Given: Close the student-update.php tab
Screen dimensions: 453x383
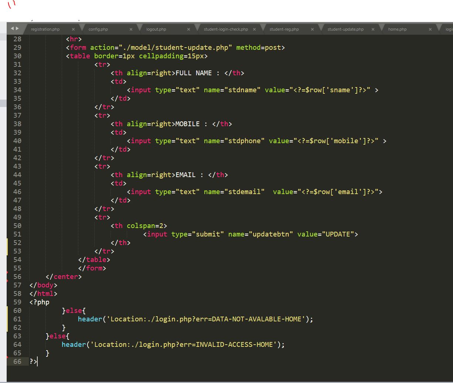Looking at the screenshot, I should pyautogui.click(x=373, y=29).
